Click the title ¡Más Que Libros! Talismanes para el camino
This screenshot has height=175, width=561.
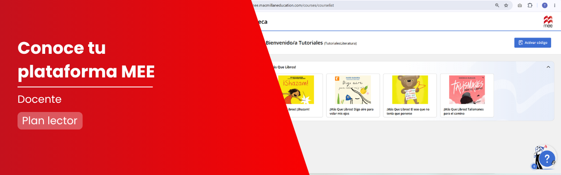click(464, 111)
